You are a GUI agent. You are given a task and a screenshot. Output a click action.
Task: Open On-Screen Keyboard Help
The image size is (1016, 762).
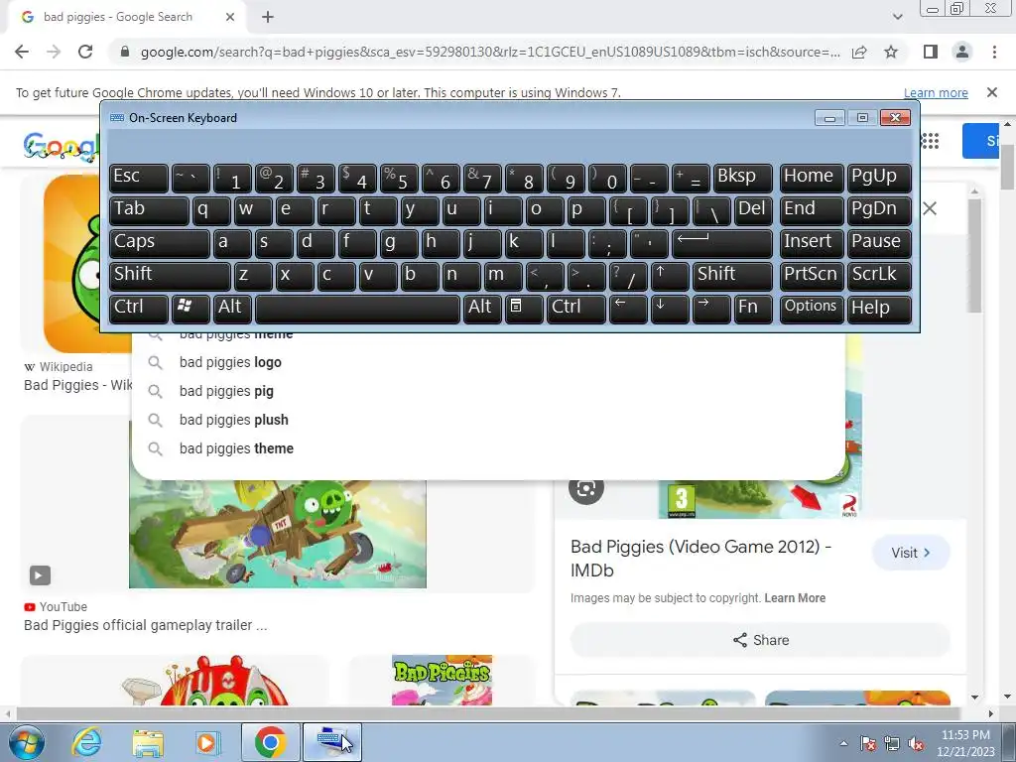(879, 309)
